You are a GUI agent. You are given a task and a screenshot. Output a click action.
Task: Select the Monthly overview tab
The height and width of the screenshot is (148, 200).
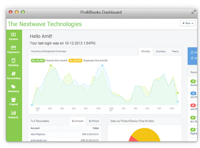pos(146,51)
